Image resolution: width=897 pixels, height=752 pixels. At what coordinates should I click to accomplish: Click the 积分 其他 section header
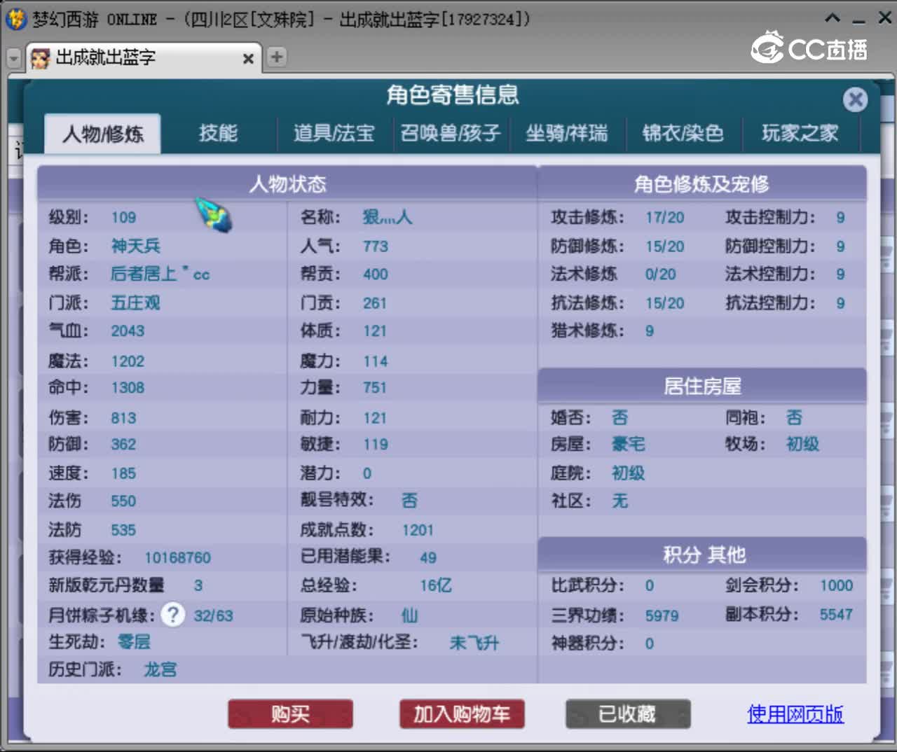(x=702, y=555)
